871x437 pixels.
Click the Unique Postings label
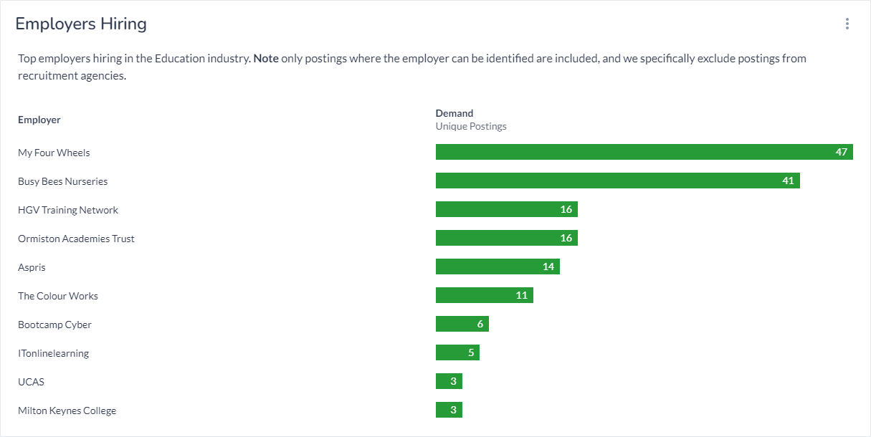[471, 125]
